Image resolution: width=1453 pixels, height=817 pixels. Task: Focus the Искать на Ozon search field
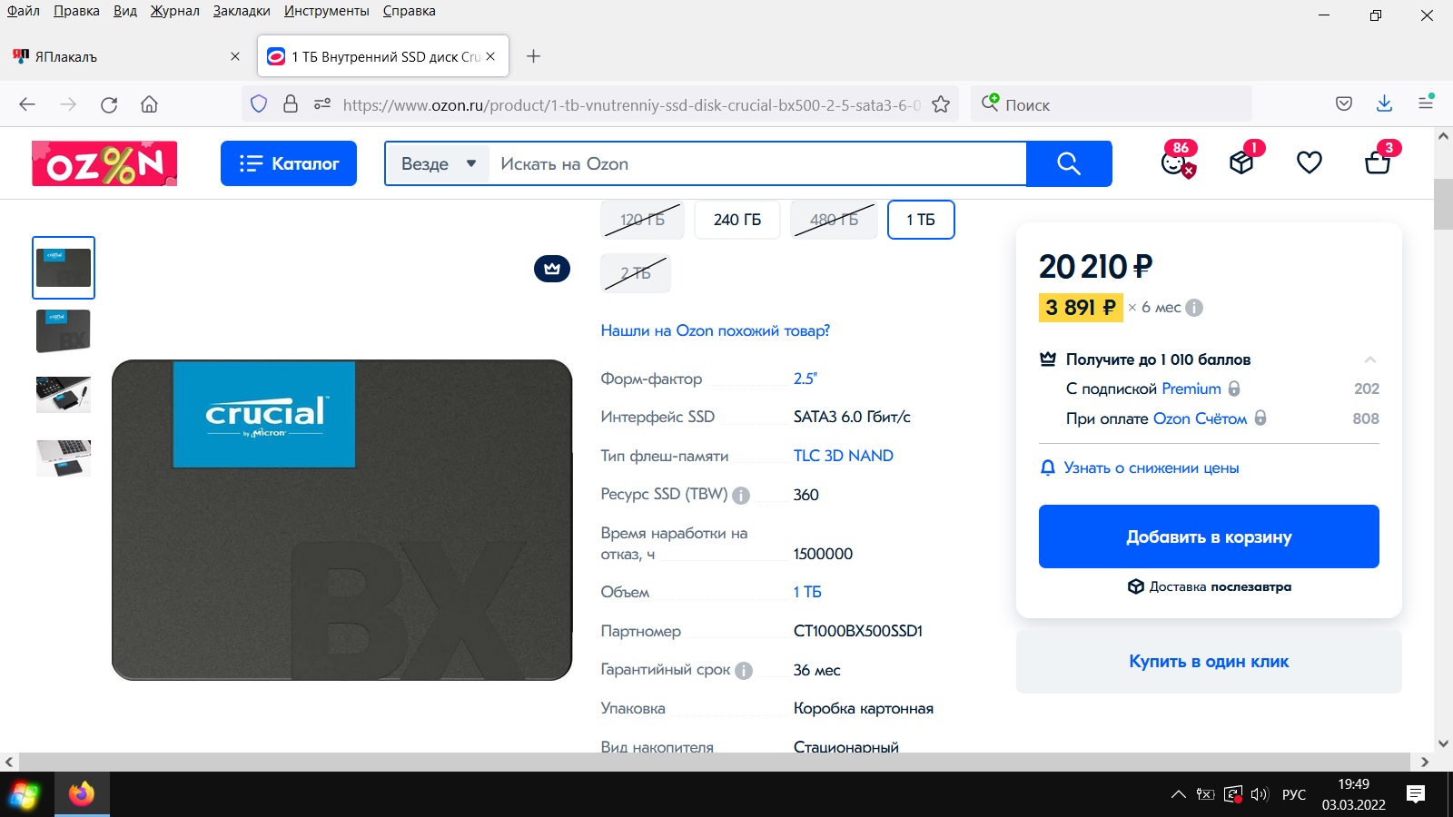point(758,163)
